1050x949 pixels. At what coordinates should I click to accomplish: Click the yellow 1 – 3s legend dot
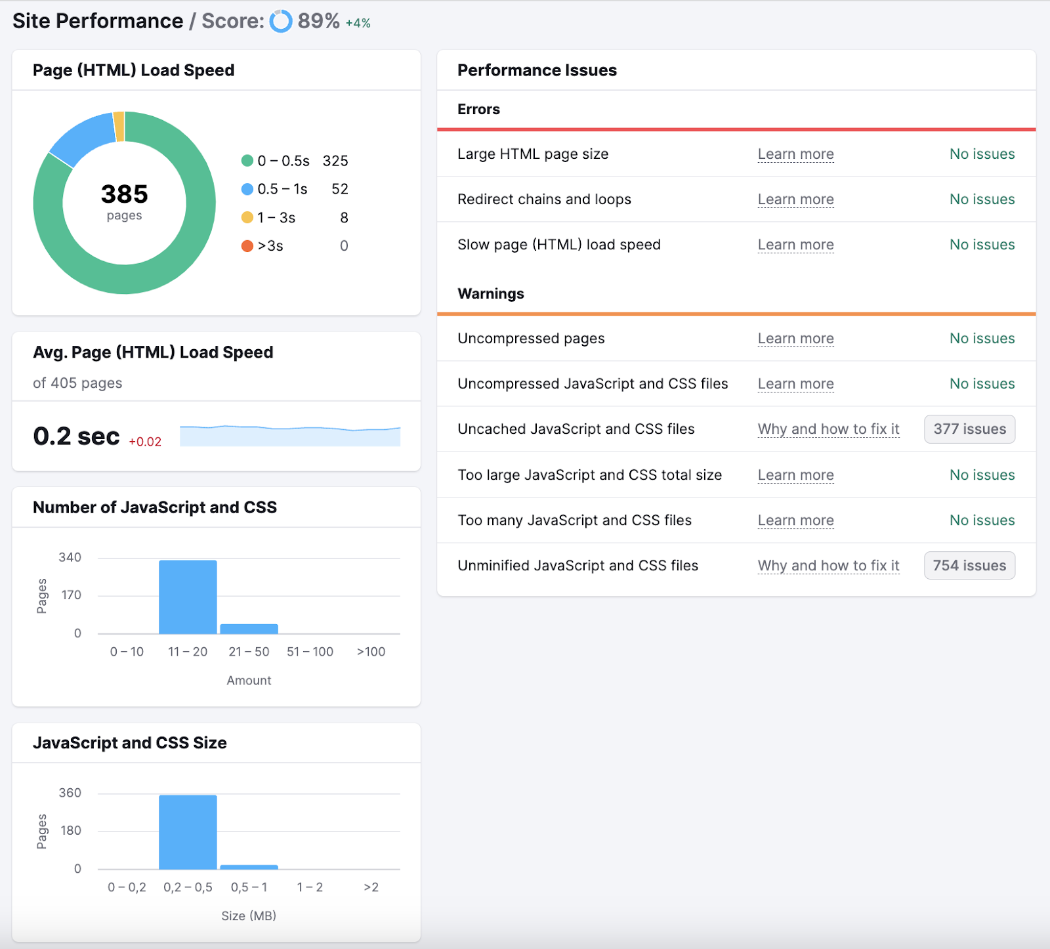pyautogui.click(x=247, y=217)
